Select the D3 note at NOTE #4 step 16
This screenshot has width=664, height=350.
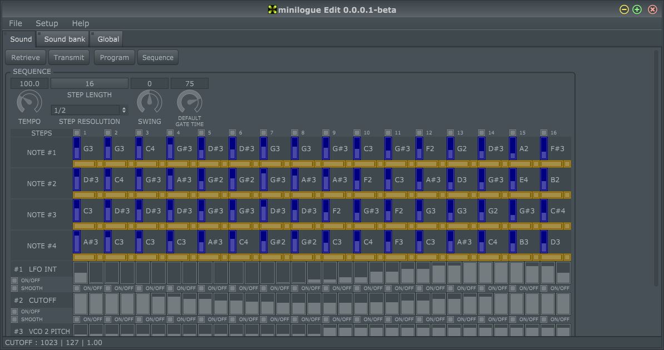point(555,242)
